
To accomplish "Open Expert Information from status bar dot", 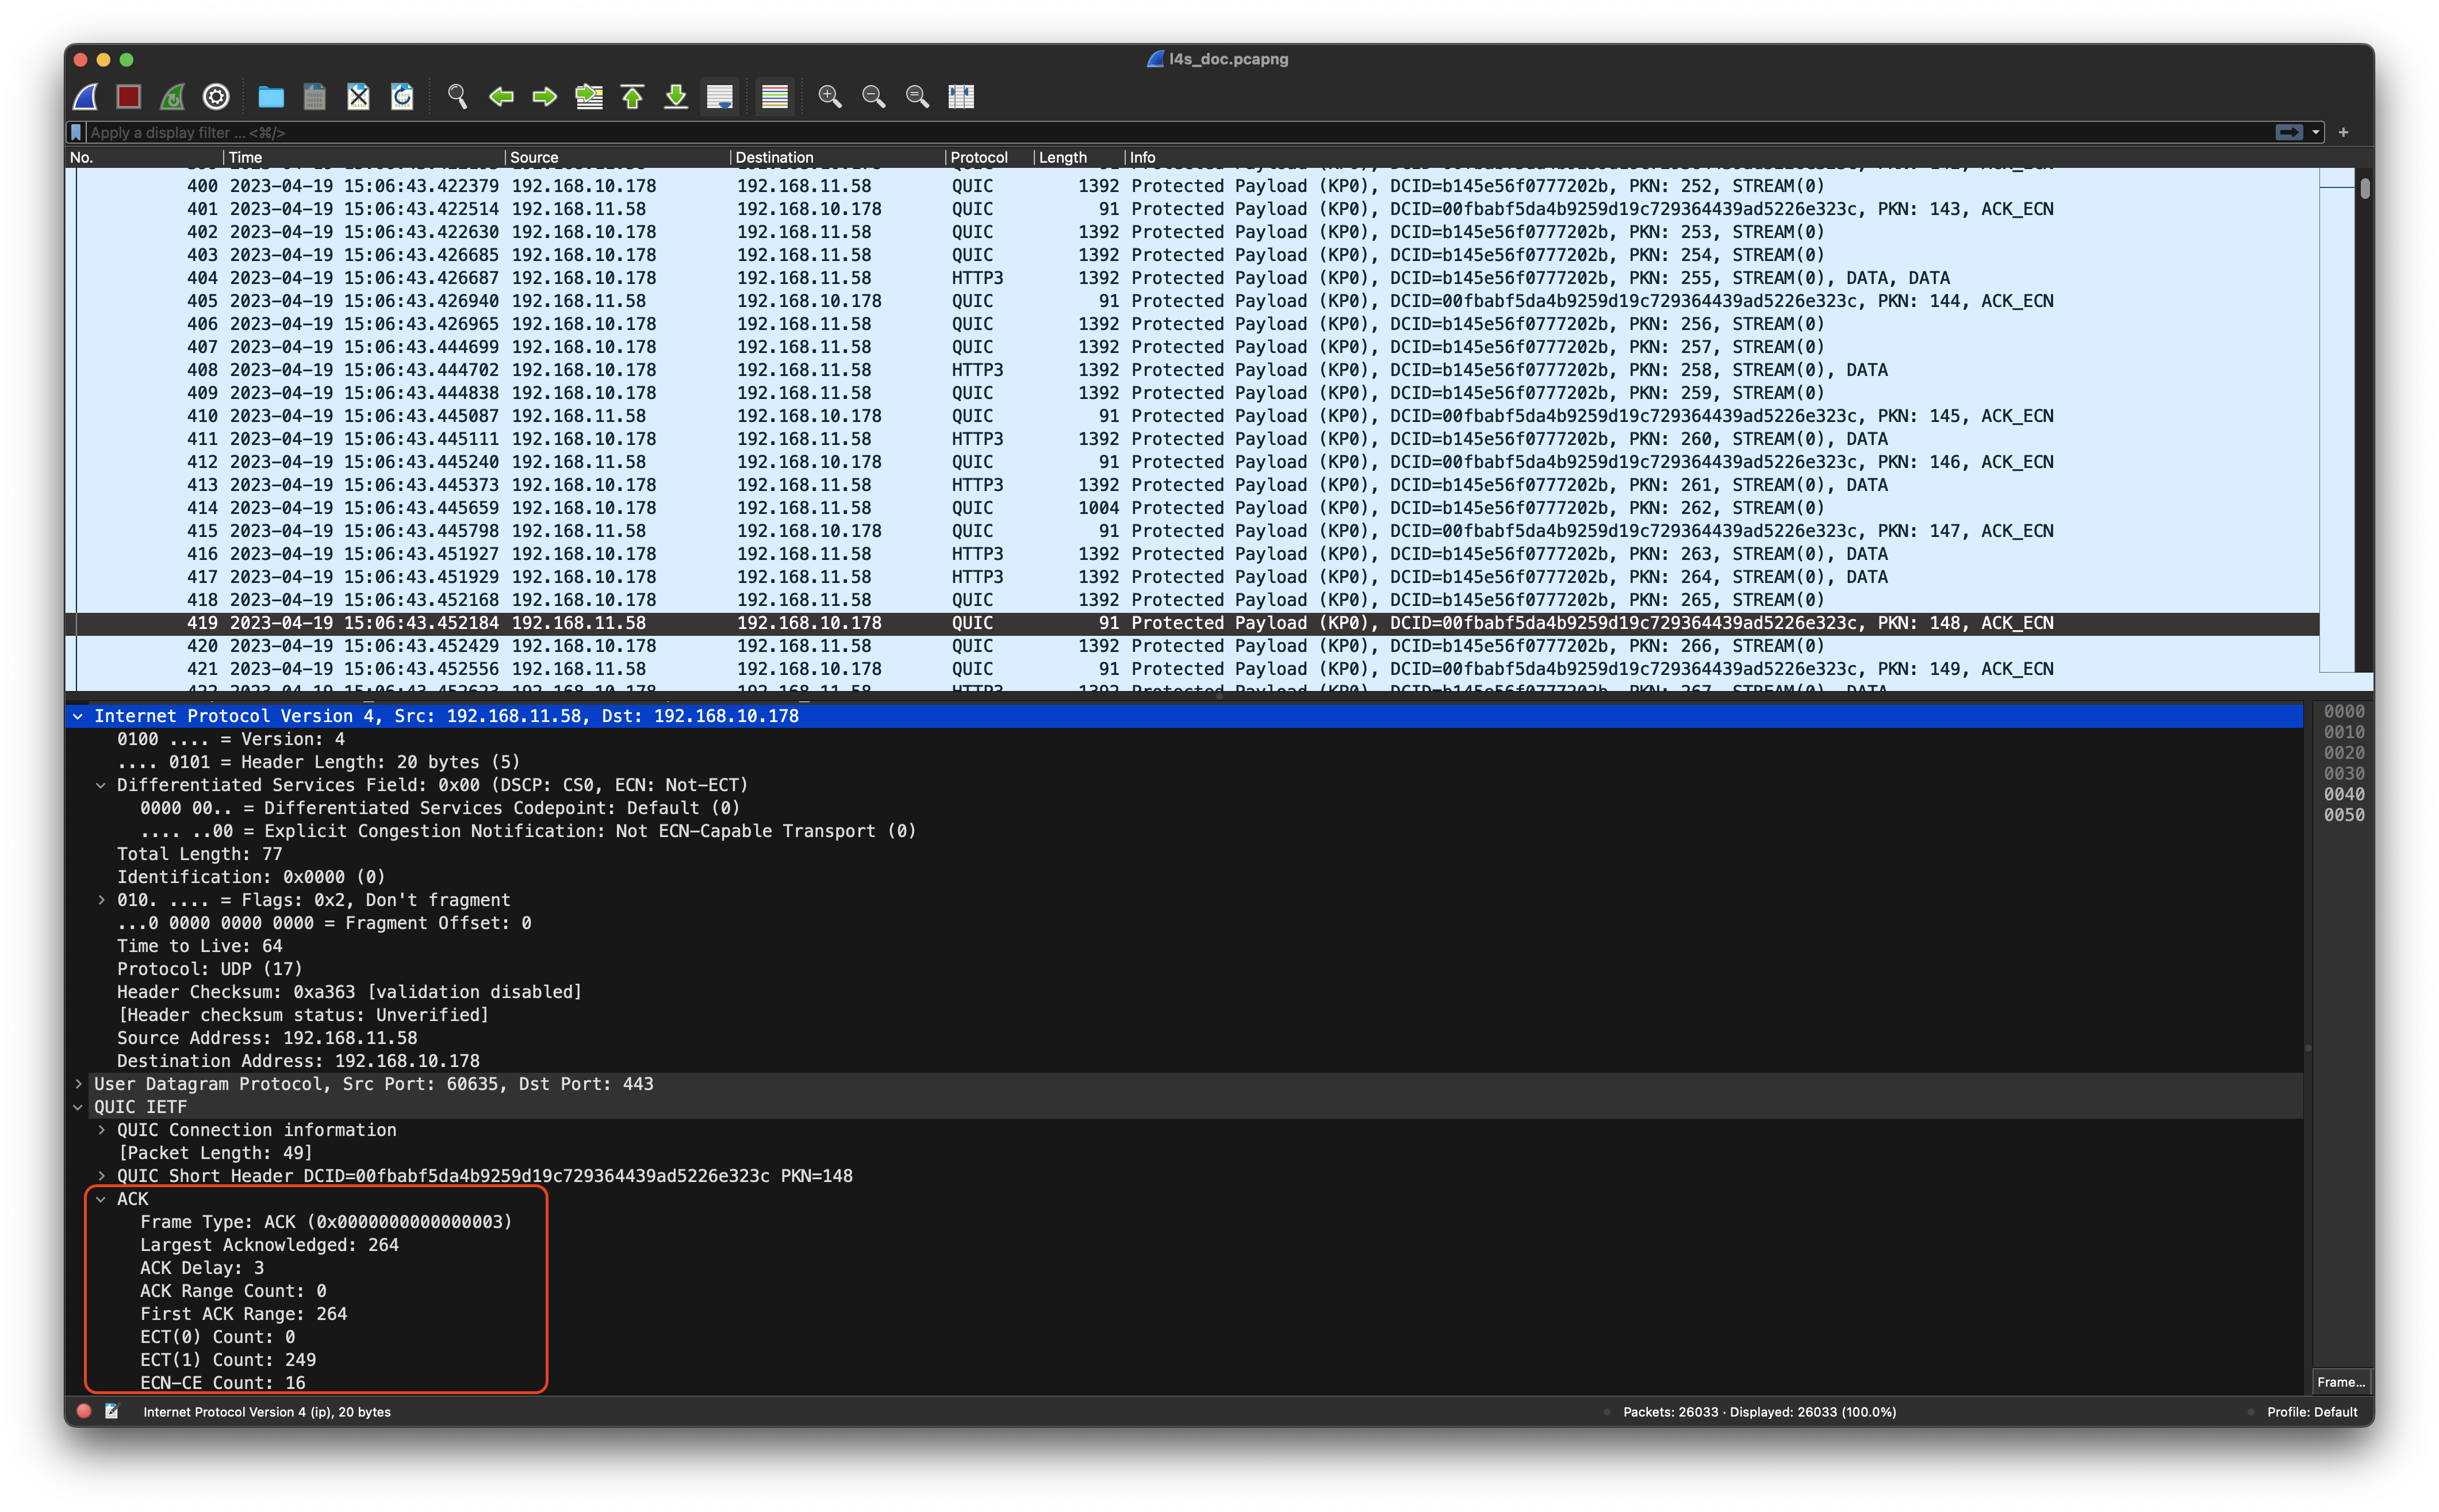I will pyautogui.click(x=84, y=1412).
